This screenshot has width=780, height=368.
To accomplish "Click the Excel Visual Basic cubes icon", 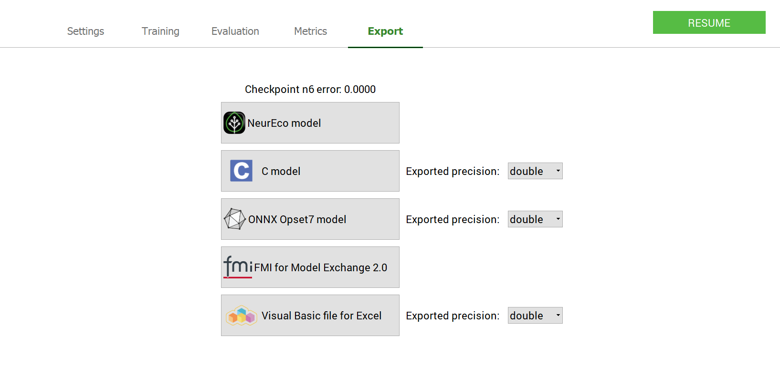I will tap(242, 316).
